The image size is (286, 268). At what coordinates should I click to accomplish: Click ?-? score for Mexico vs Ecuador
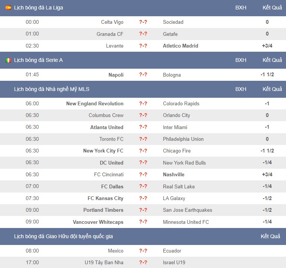(x=143, y=251)
